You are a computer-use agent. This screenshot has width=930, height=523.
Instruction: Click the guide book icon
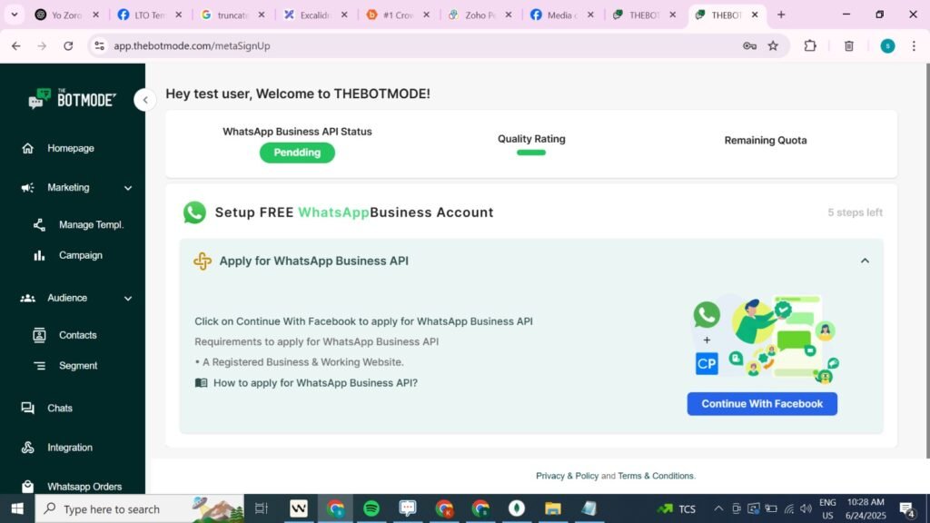[202, 383]
